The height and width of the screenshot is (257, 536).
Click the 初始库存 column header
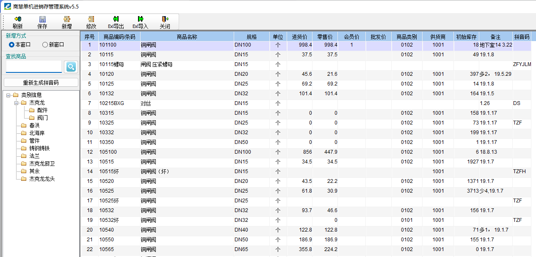(467, 37)
